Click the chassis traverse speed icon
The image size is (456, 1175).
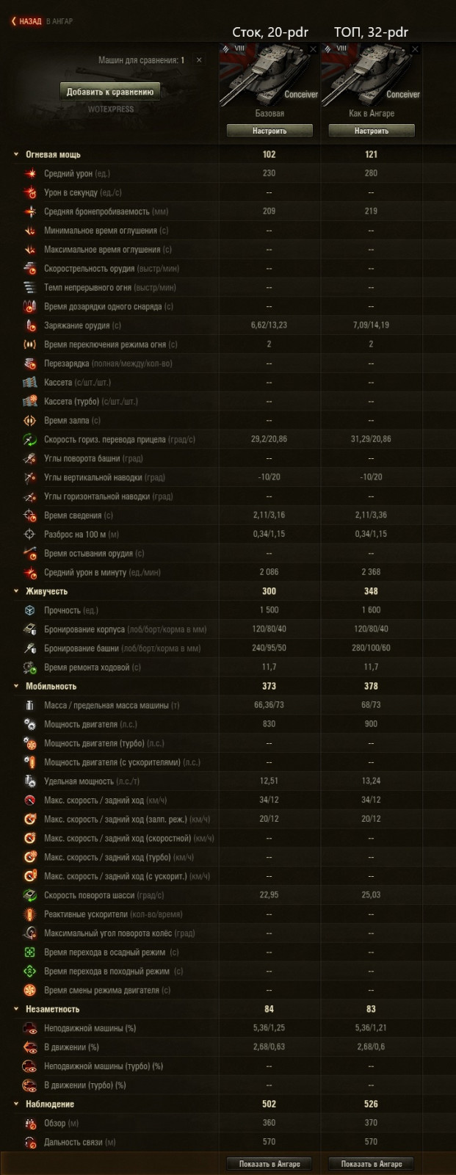coord(30,895)
